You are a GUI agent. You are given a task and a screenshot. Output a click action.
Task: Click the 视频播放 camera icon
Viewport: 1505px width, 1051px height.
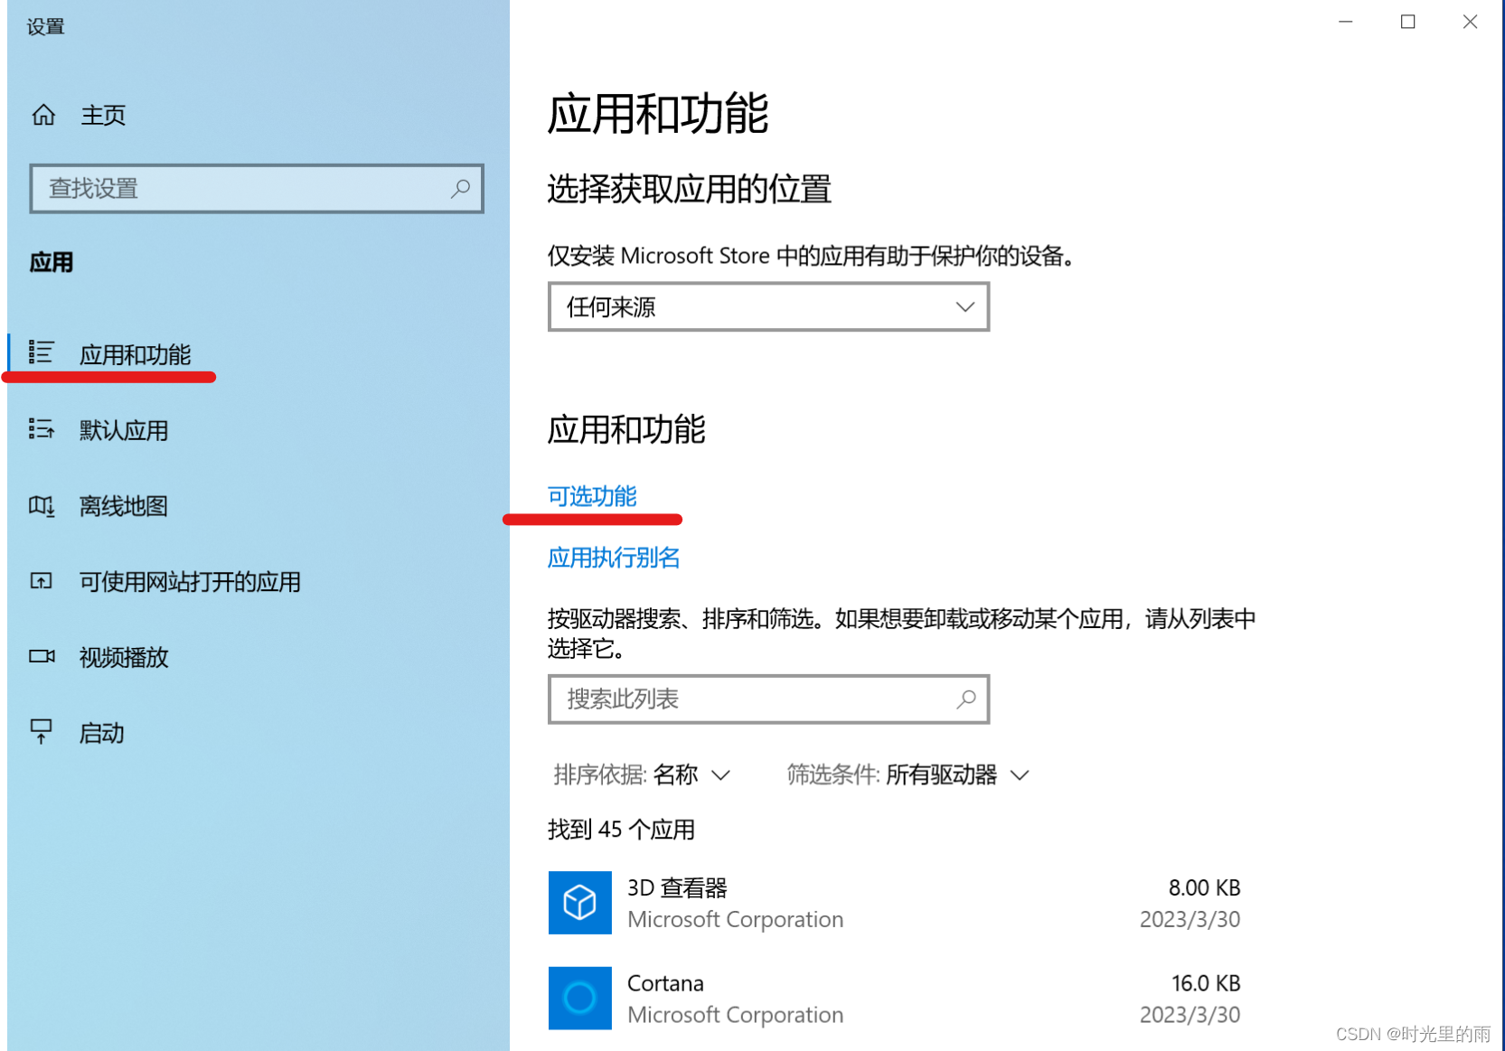point(42,656)
